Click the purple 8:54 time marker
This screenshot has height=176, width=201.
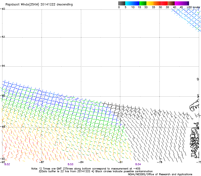138,164
